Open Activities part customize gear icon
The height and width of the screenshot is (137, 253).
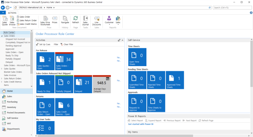119,40
